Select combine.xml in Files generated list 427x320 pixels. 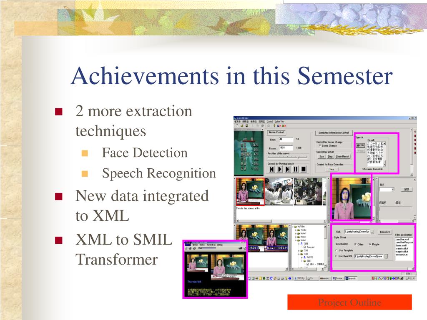coord(402,240)
